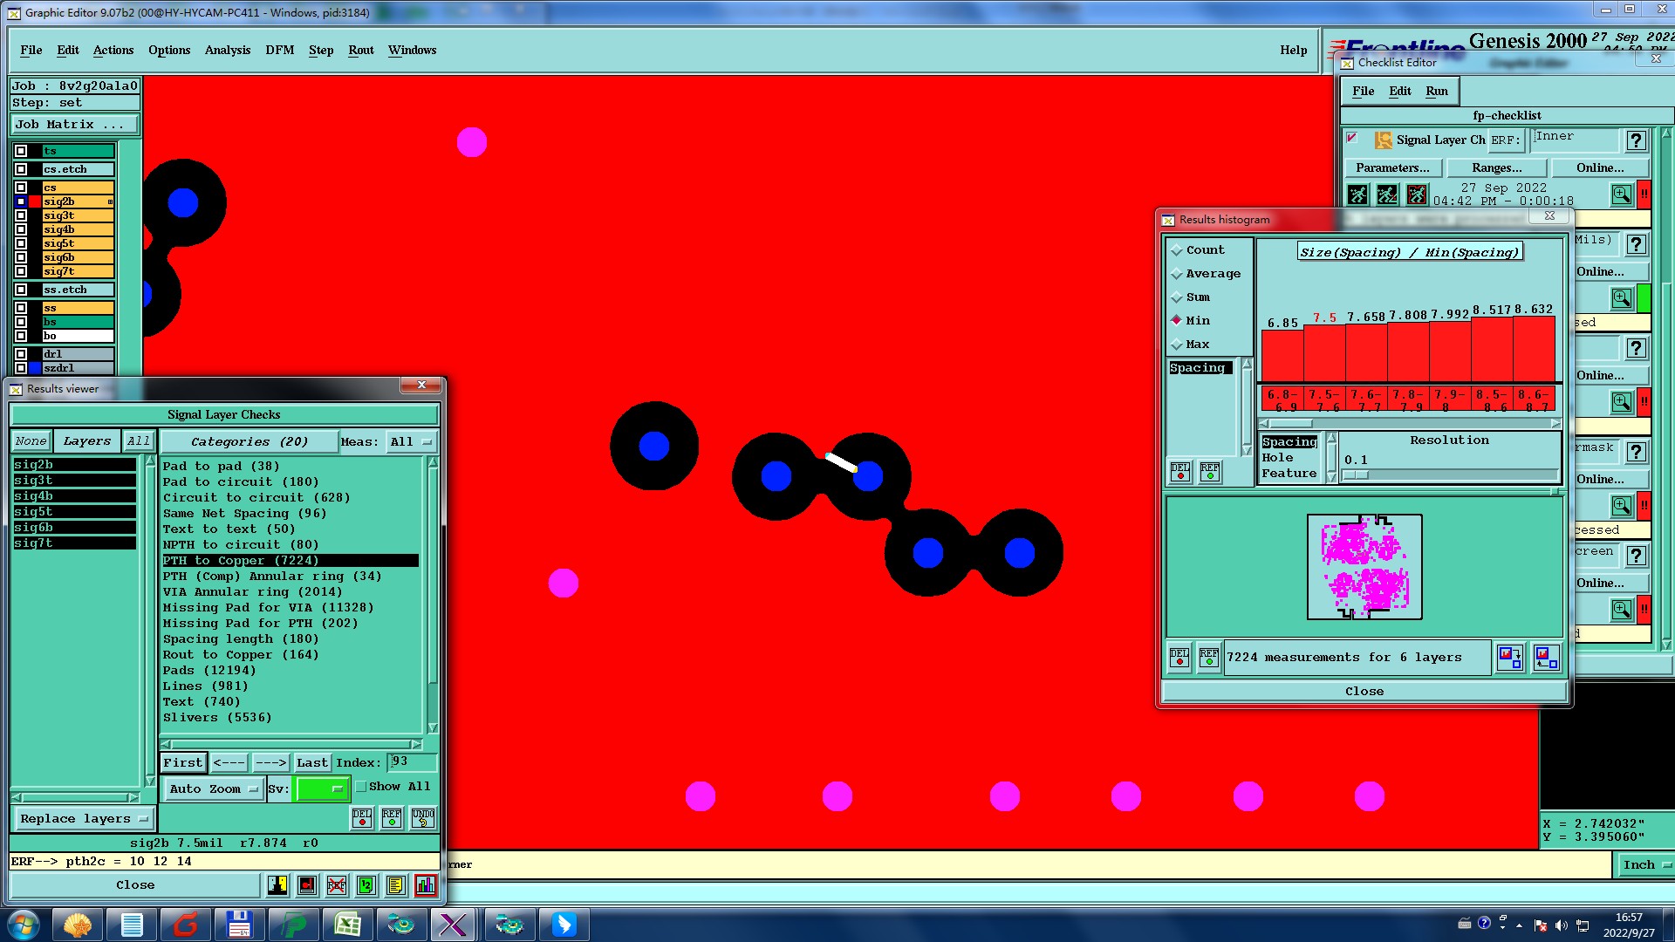This screenshot has height=942, width=1675.
Task: Select PTH (Comp) Annular ring (34) category
Action: (272, 577)
